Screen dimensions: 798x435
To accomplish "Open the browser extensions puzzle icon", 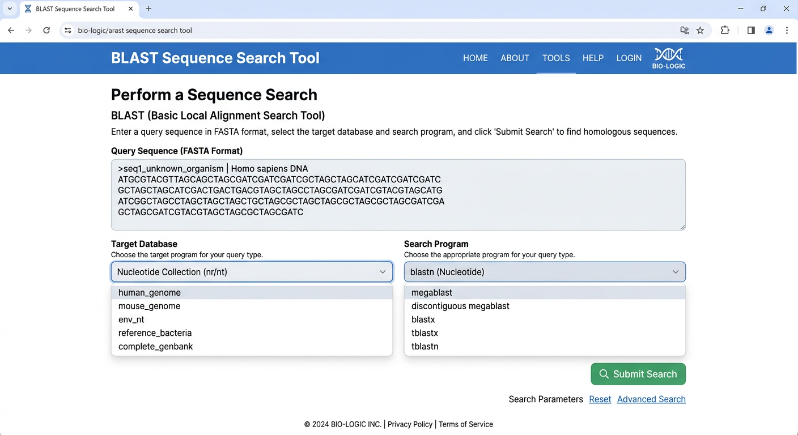I will 725,31.
